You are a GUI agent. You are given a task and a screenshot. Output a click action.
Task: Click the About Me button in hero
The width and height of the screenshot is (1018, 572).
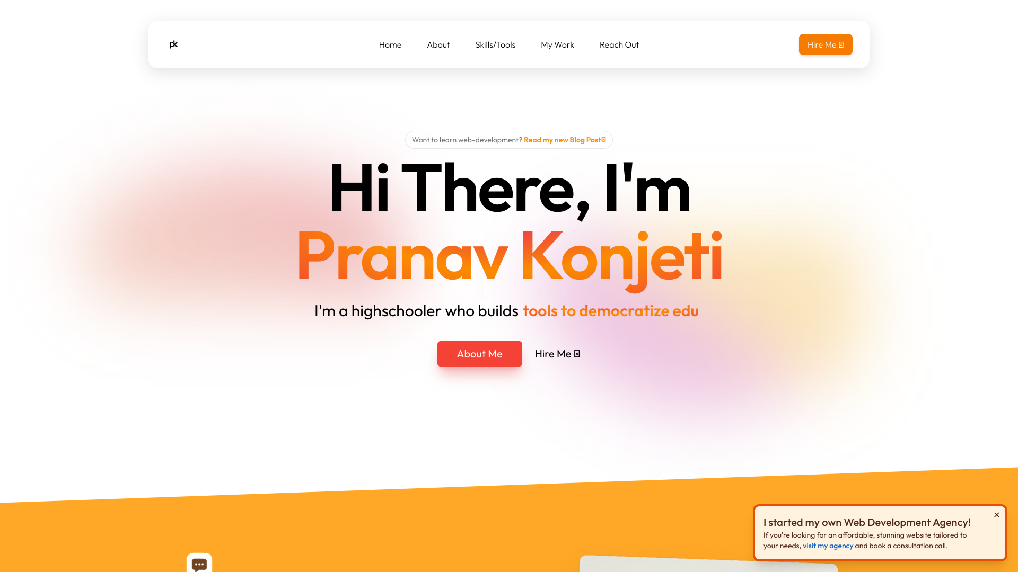coord(480,353)
